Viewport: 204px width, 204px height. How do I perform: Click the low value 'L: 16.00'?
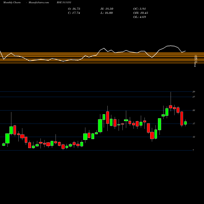(x=106, y=13)
